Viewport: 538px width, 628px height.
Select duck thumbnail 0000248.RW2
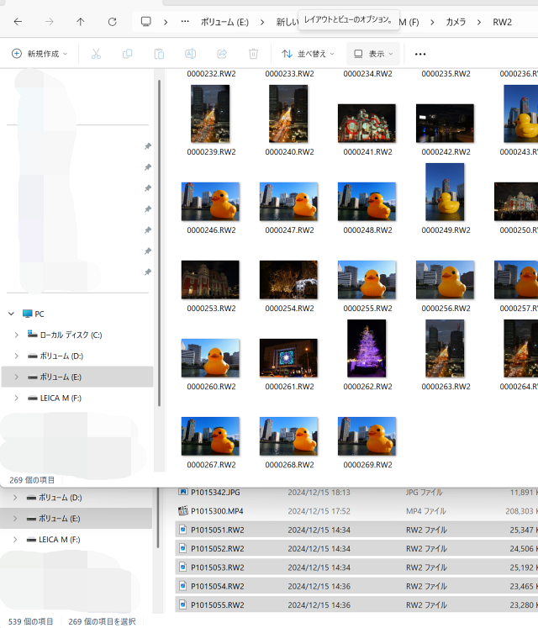tap(367, 202)
